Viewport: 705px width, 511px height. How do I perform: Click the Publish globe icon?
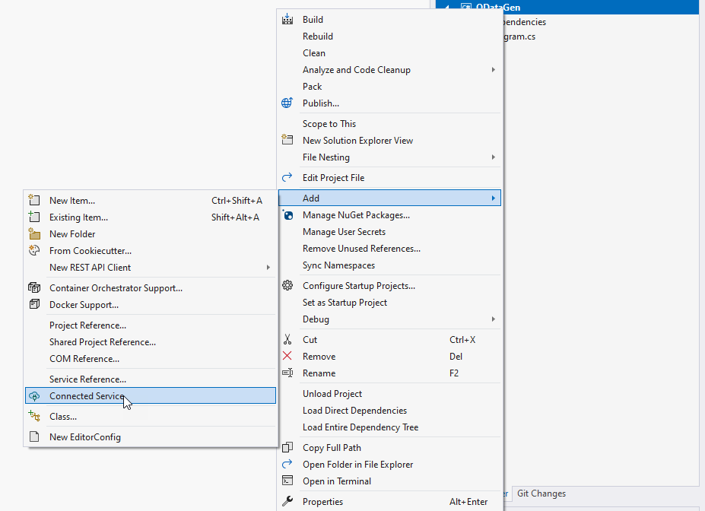[287, 103]
